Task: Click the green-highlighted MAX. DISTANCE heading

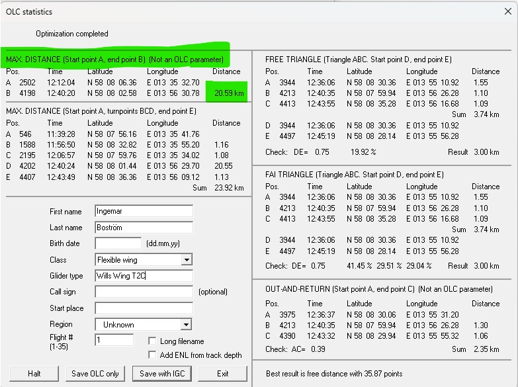Action: [x=114, y=60]
